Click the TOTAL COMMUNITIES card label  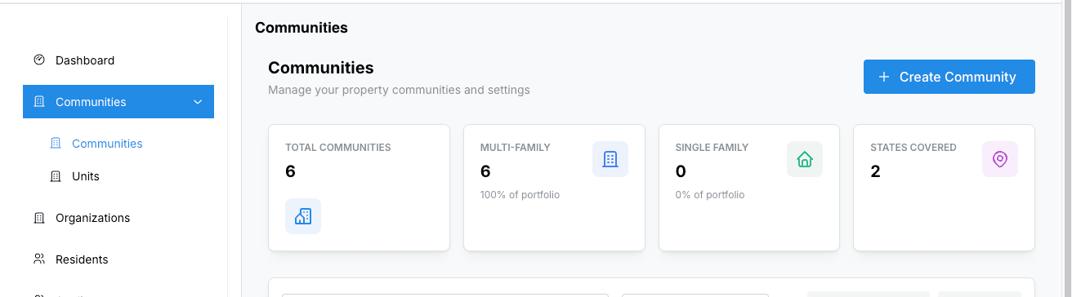(x=338, y=148)
